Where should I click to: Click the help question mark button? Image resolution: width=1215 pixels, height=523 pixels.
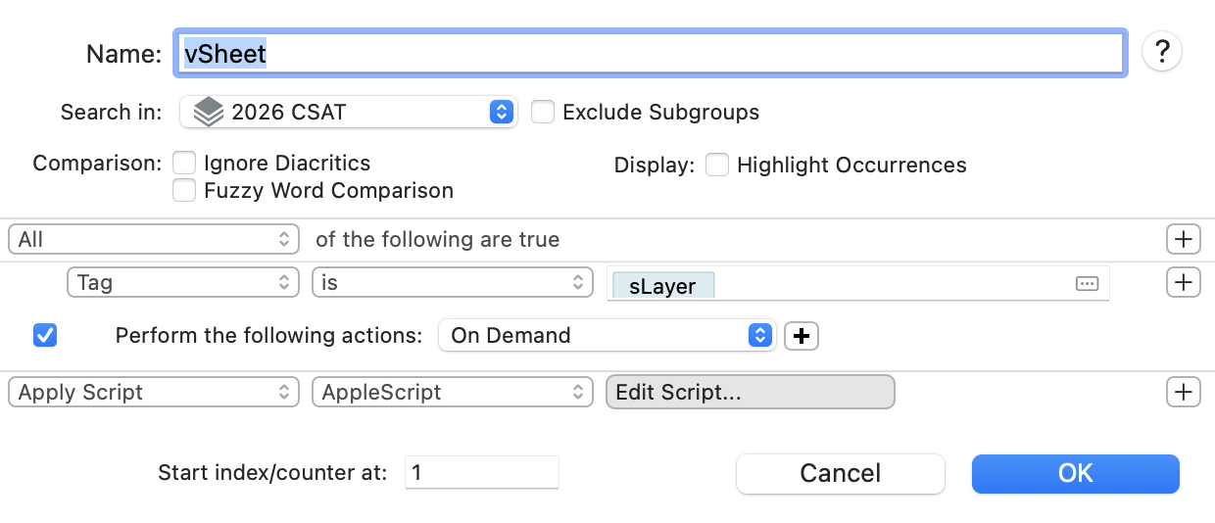(1162, 53)
